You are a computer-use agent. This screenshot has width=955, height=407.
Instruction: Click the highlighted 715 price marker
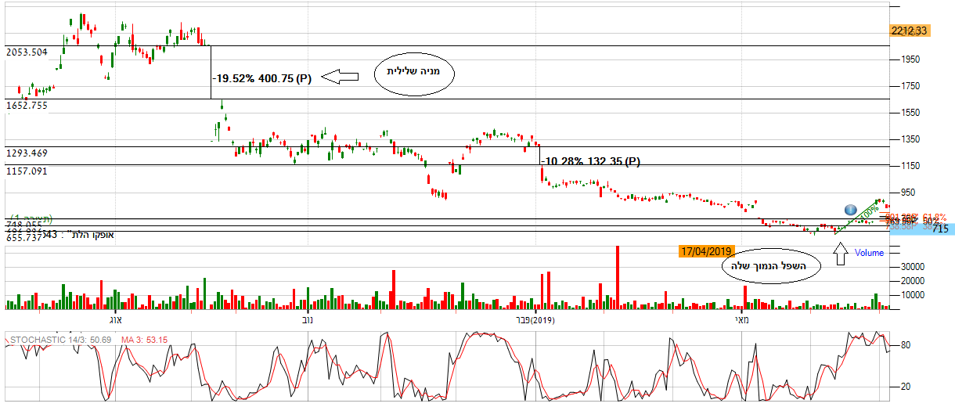[940, 229]
